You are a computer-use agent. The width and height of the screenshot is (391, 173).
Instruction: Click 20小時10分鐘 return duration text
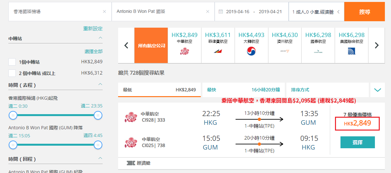pyautogui.click(x=259, y=138)
